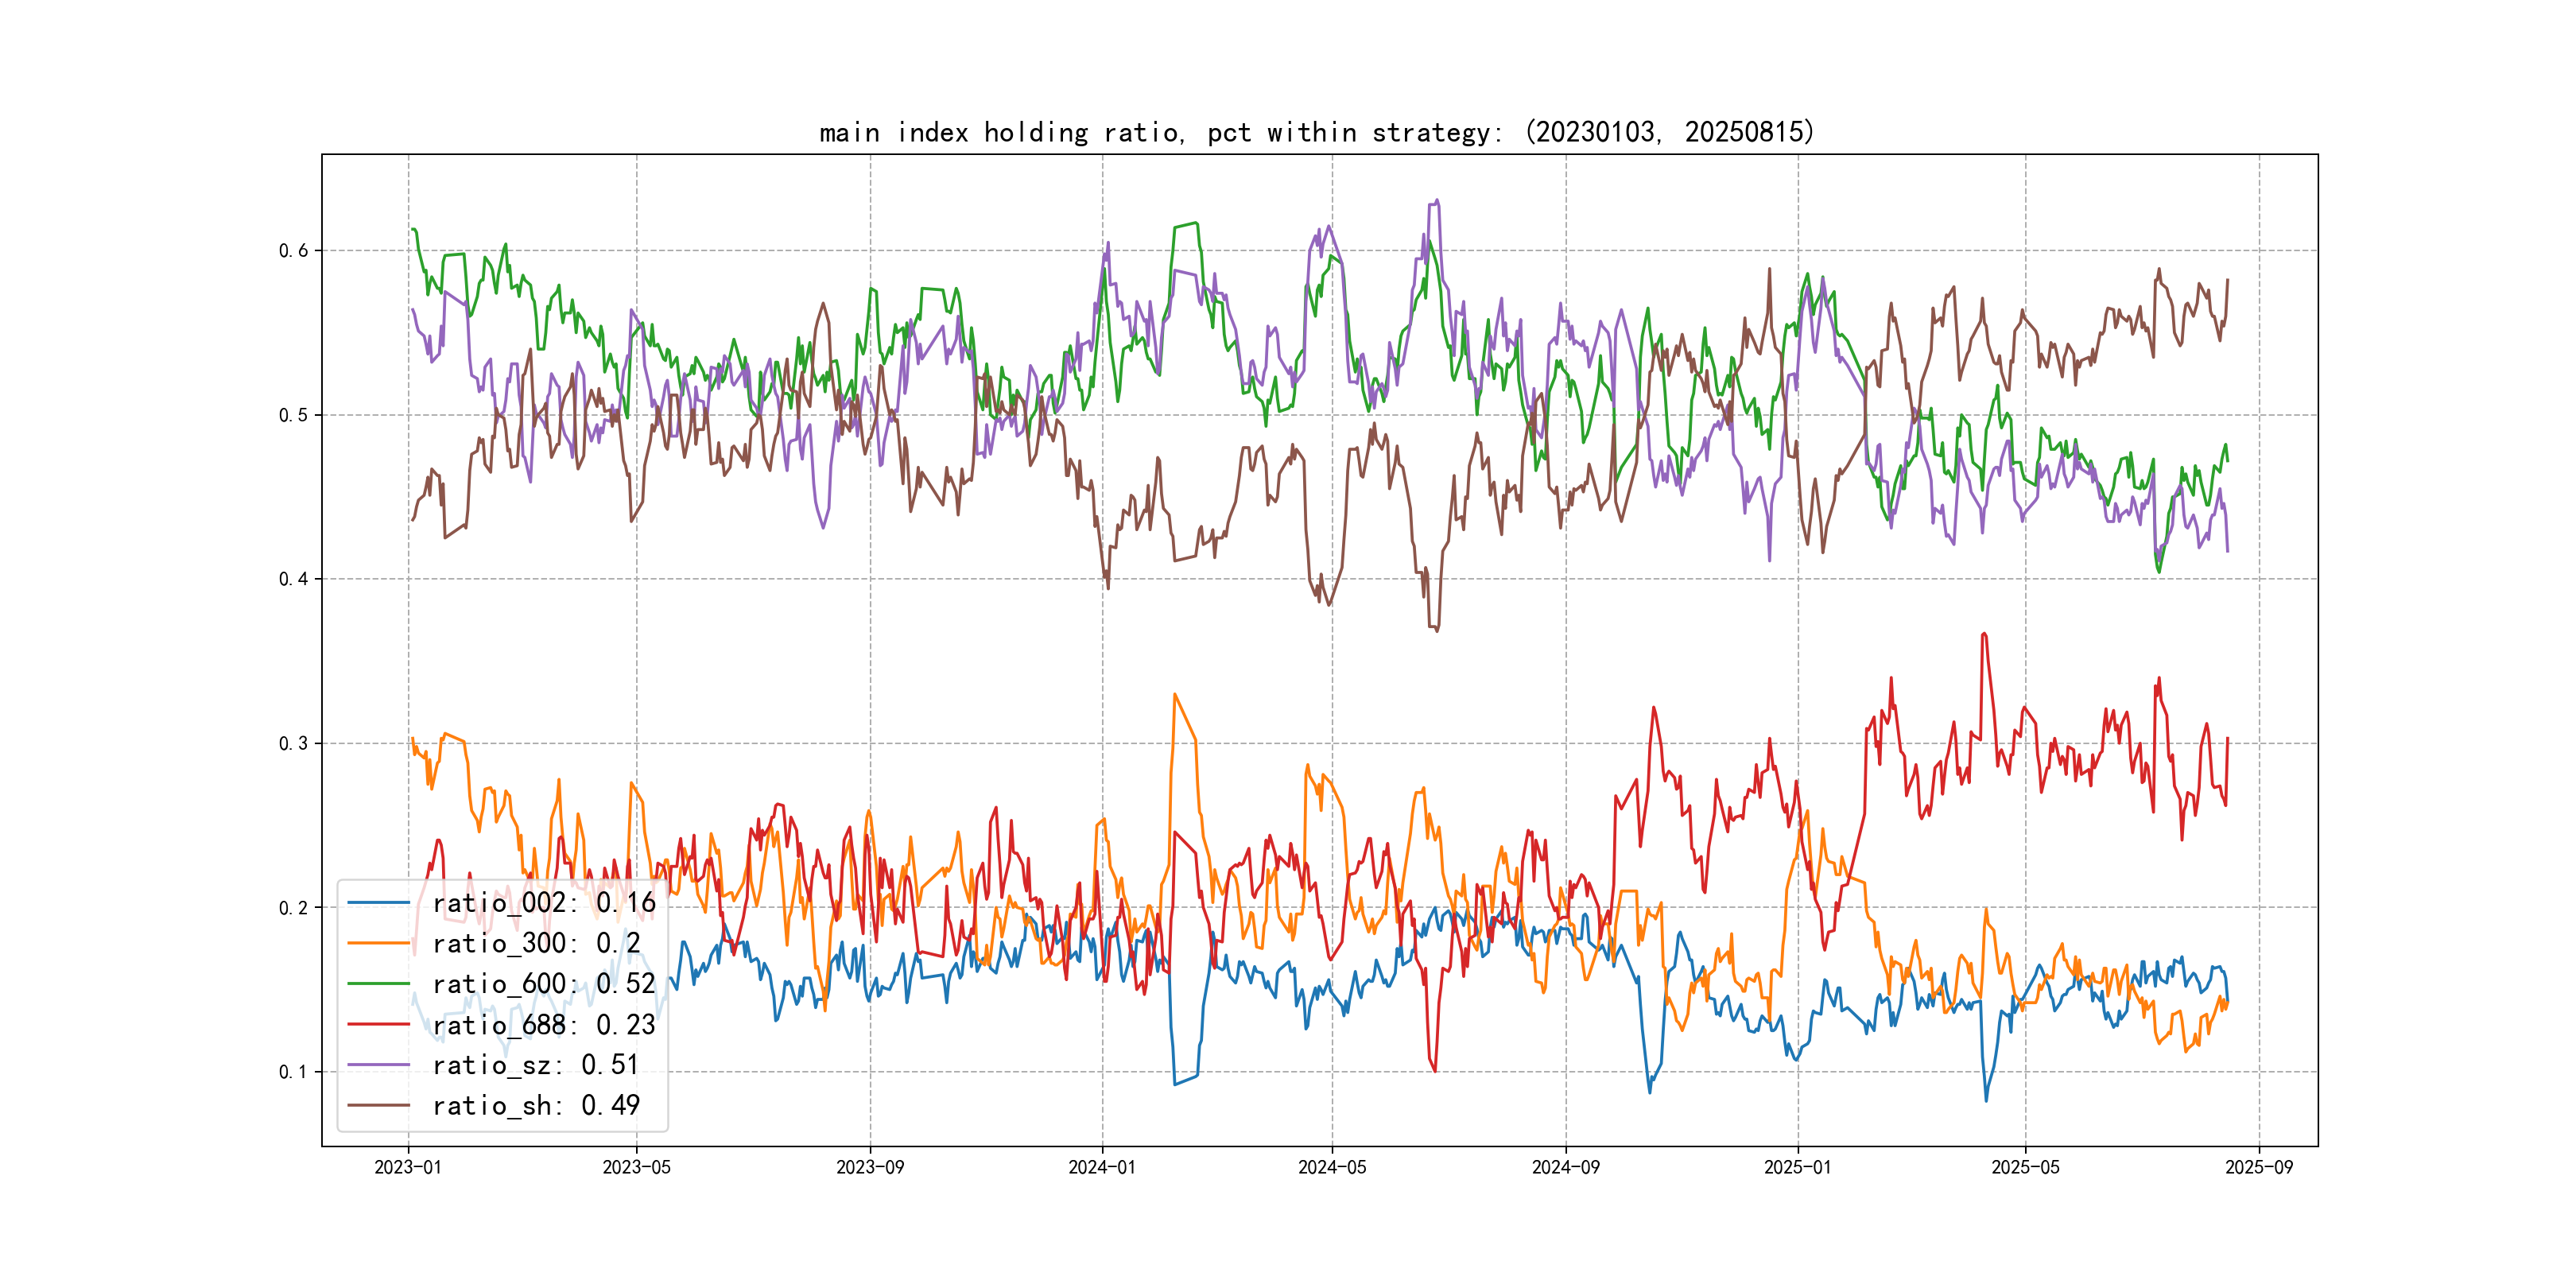Select the 'ratio_600: 0.52' legend label
Screen dimensions: 2576x1288
[x=544, y=984]
